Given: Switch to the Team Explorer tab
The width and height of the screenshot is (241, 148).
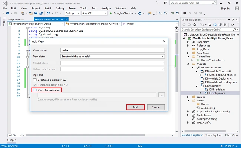Looking at the screenshot, I should 214,135.
